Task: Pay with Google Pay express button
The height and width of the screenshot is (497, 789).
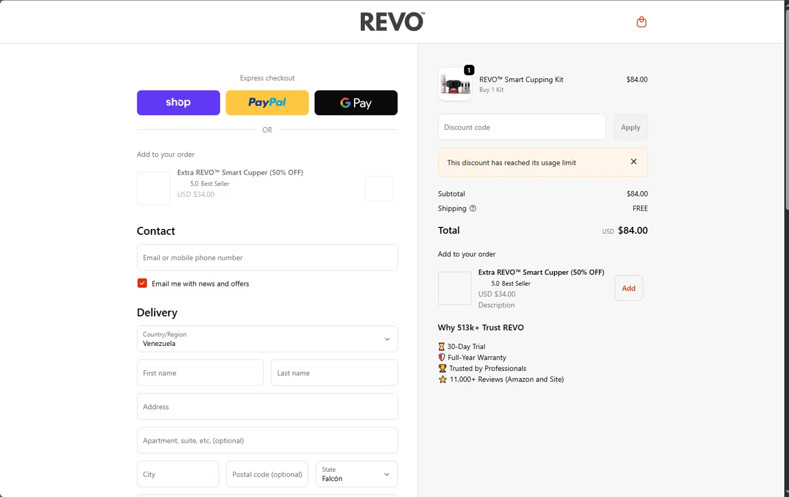Action: coord(356,103)
